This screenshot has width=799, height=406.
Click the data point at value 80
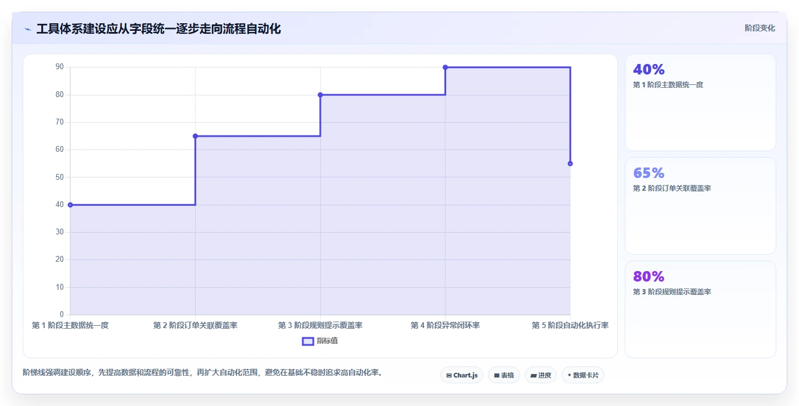tap(320, 95)
